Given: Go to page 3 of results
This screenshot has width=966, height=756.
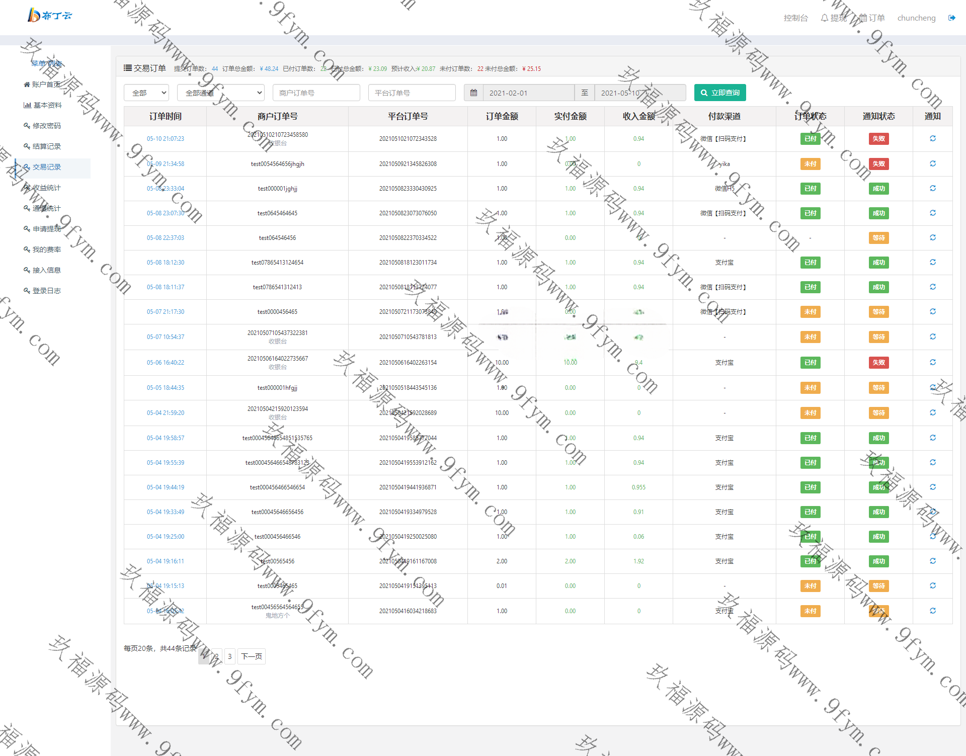Looking at the screenshot, I should 229,656.
